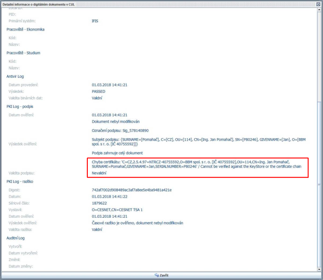Click the 'Primární systém:' label
This screenshot has height=280, width=323.
22,21
